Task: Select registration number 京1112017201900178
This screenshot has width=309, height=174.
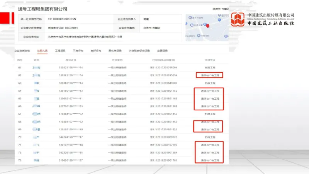Action: [x=163, y=137]
